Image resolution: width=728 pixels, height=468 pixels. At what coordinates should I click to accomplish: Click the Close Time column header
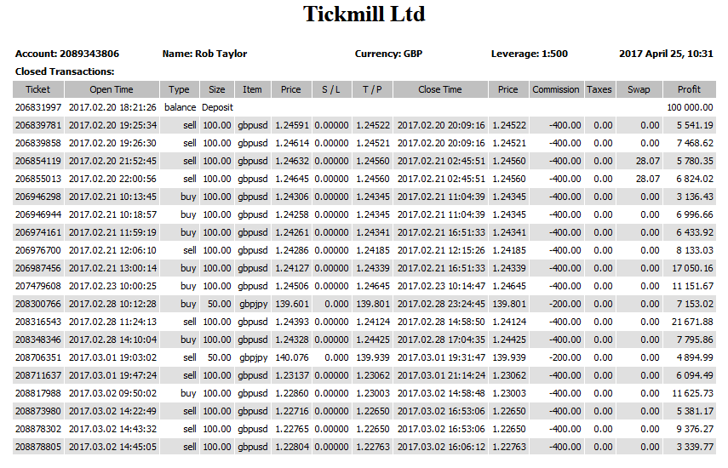[440, 89]
